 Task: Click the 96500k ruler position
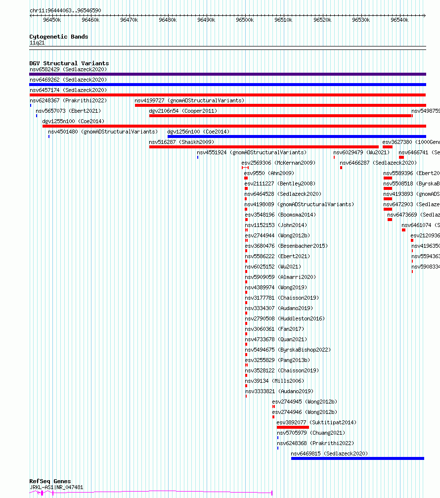pyautogui.click(x=245, y=20)
